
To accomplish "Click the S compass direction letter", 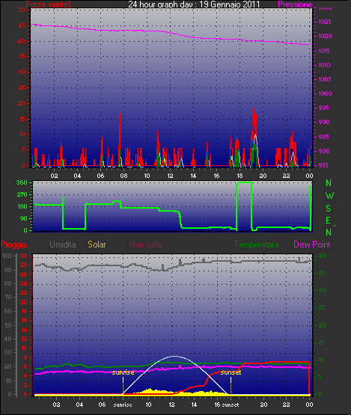I will click(329, 209).
